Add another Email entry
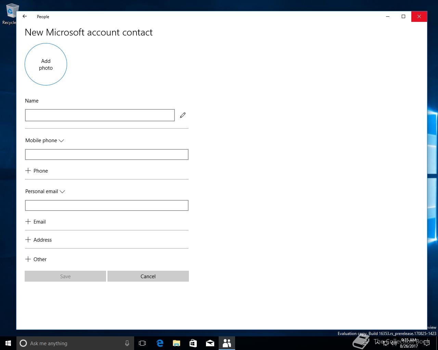The image size is (438, 350). click(x=36, y=221)
